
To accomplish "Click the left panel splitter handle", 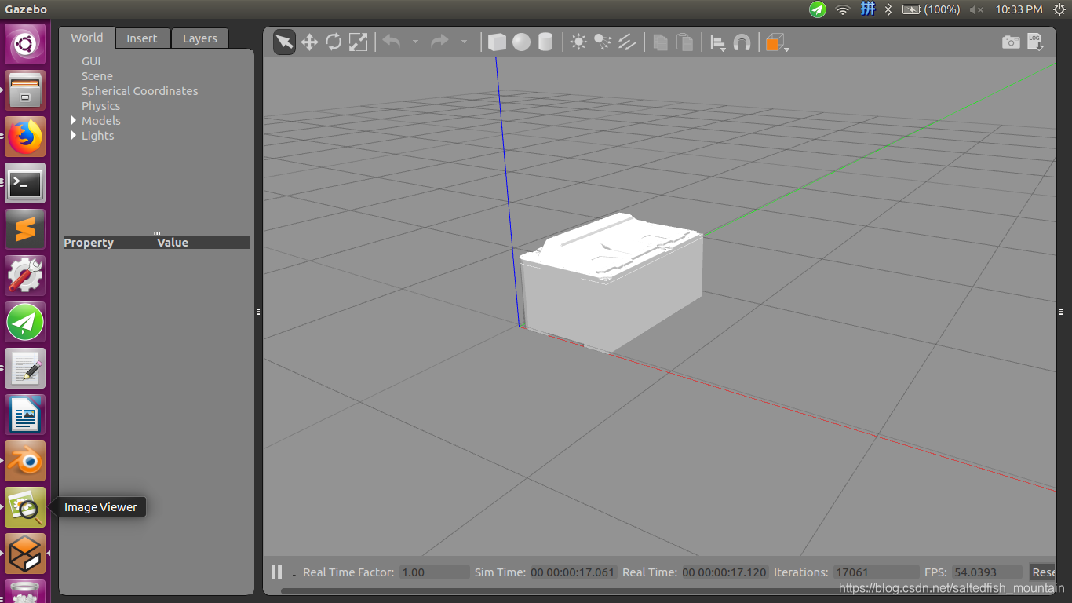I will 258,312.
